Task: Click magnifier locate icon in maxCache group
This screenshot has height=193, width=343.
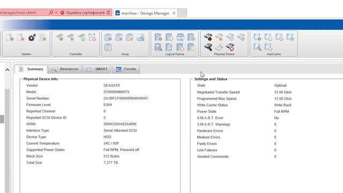Action: pyautogui.click(x=257, y=47)
